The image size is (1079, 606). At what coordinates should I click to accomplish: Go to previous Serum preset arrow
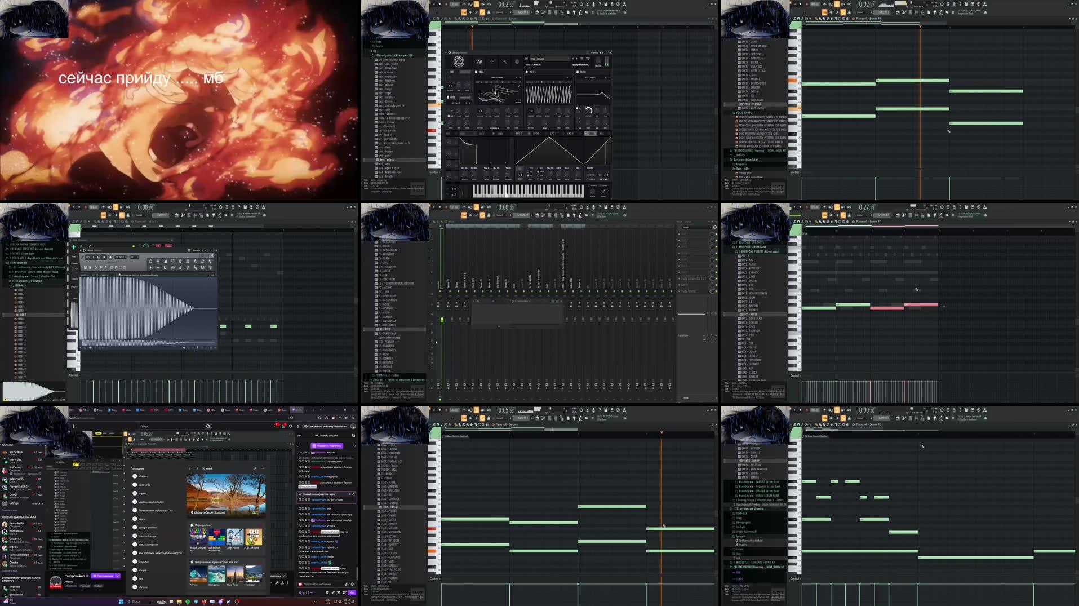coord(574,59)
